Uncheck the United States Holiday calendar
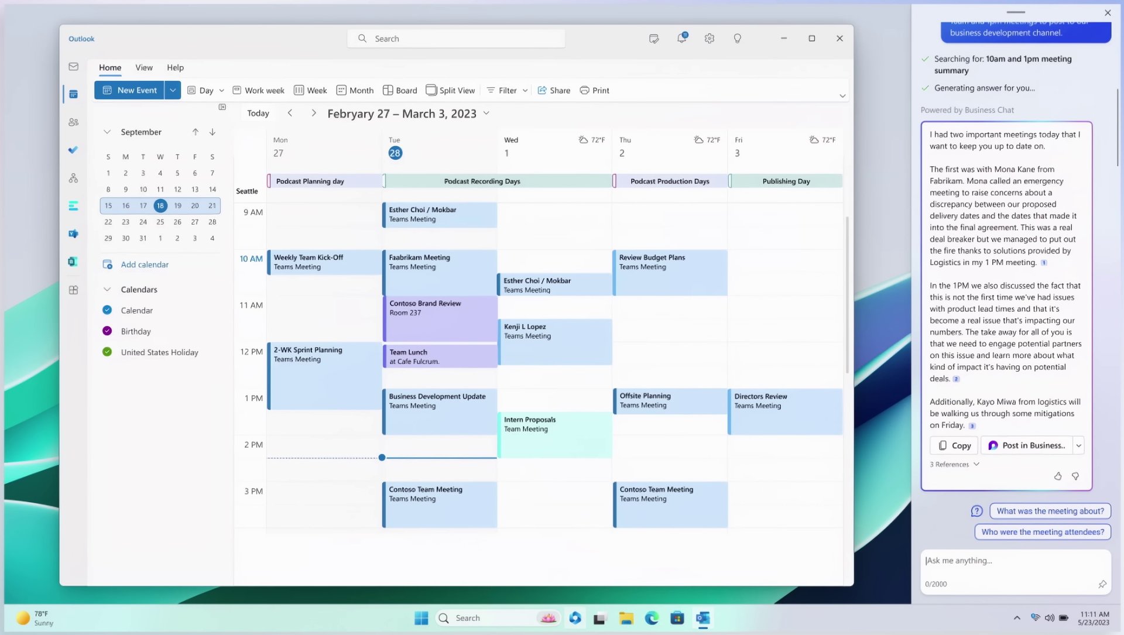This screenshot has width=1124, height=635. tap(107, 352)
